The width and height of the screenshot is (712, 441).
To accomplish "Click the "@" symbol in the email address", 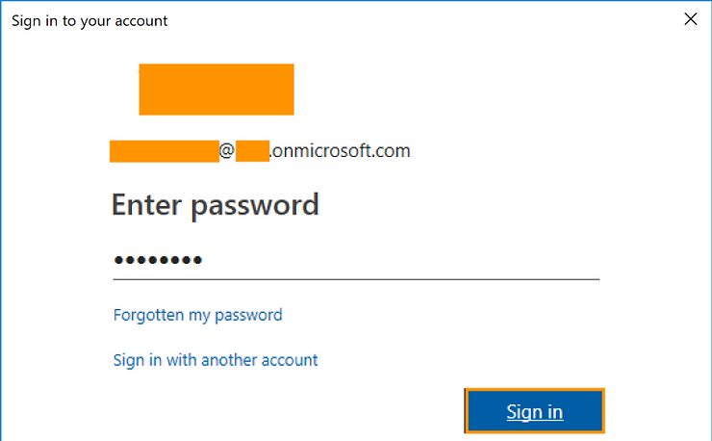I will (227, 151).
